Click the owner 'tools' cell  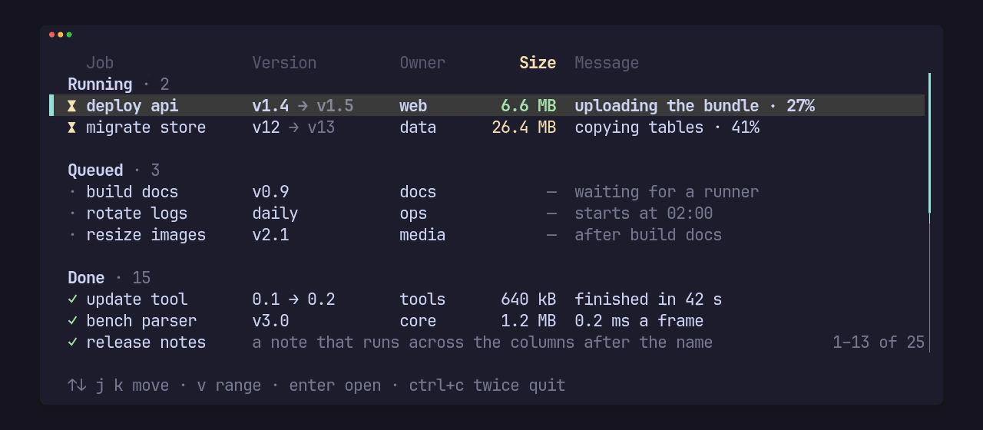(x=422, y=299)
